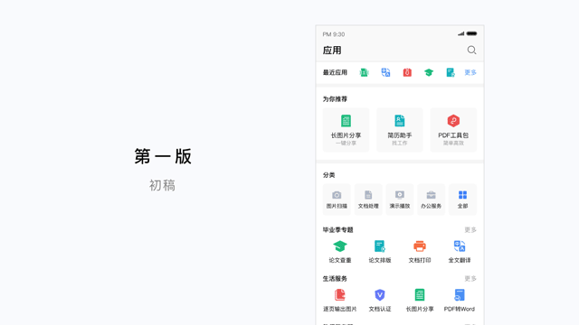This screenshot has height=325, width=579.
Task: Open the graduation cap icon in 最近应用
Action: click(x=429, y=72)
